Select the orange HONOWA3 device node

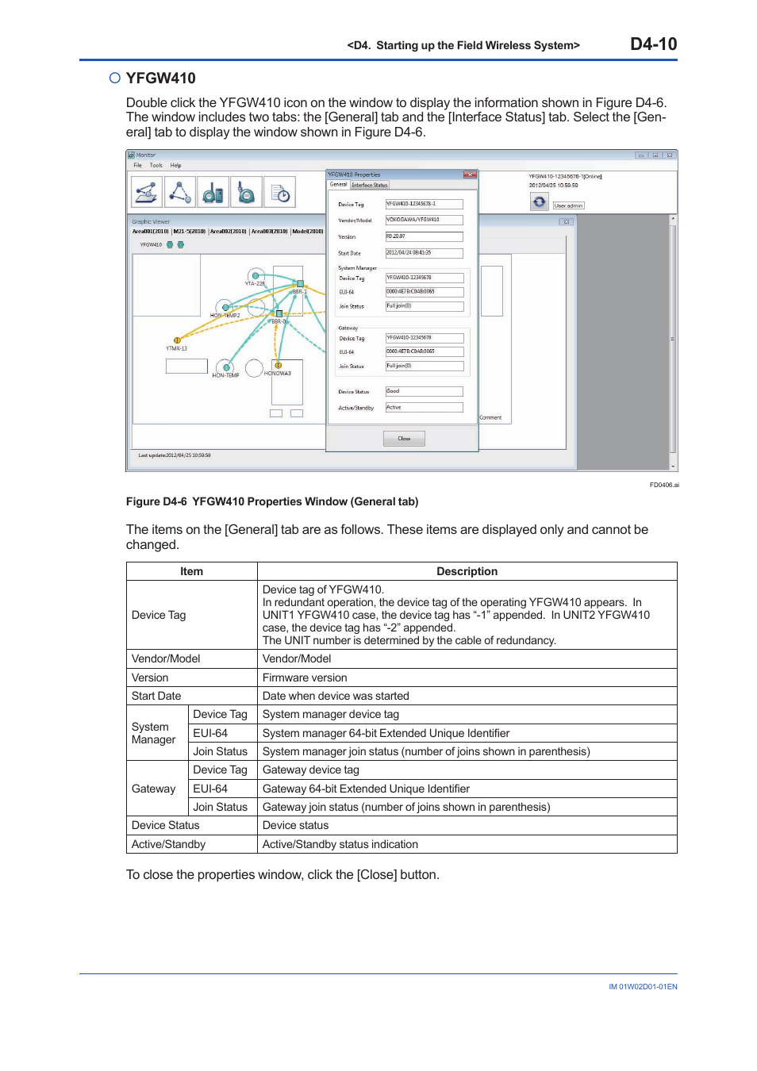278,366
